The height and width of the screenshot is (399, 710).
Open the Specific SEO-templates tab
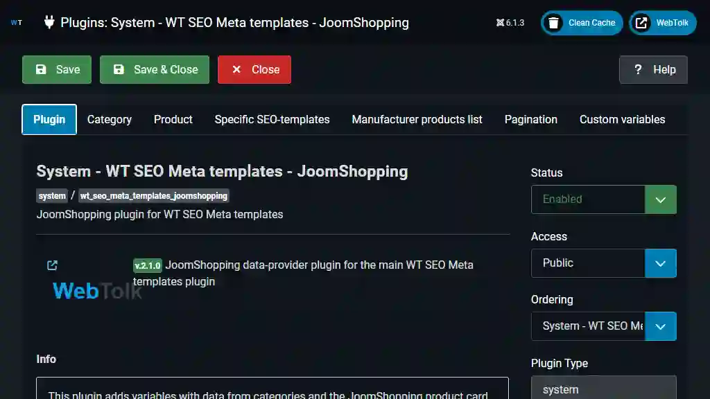pos(272,119)
